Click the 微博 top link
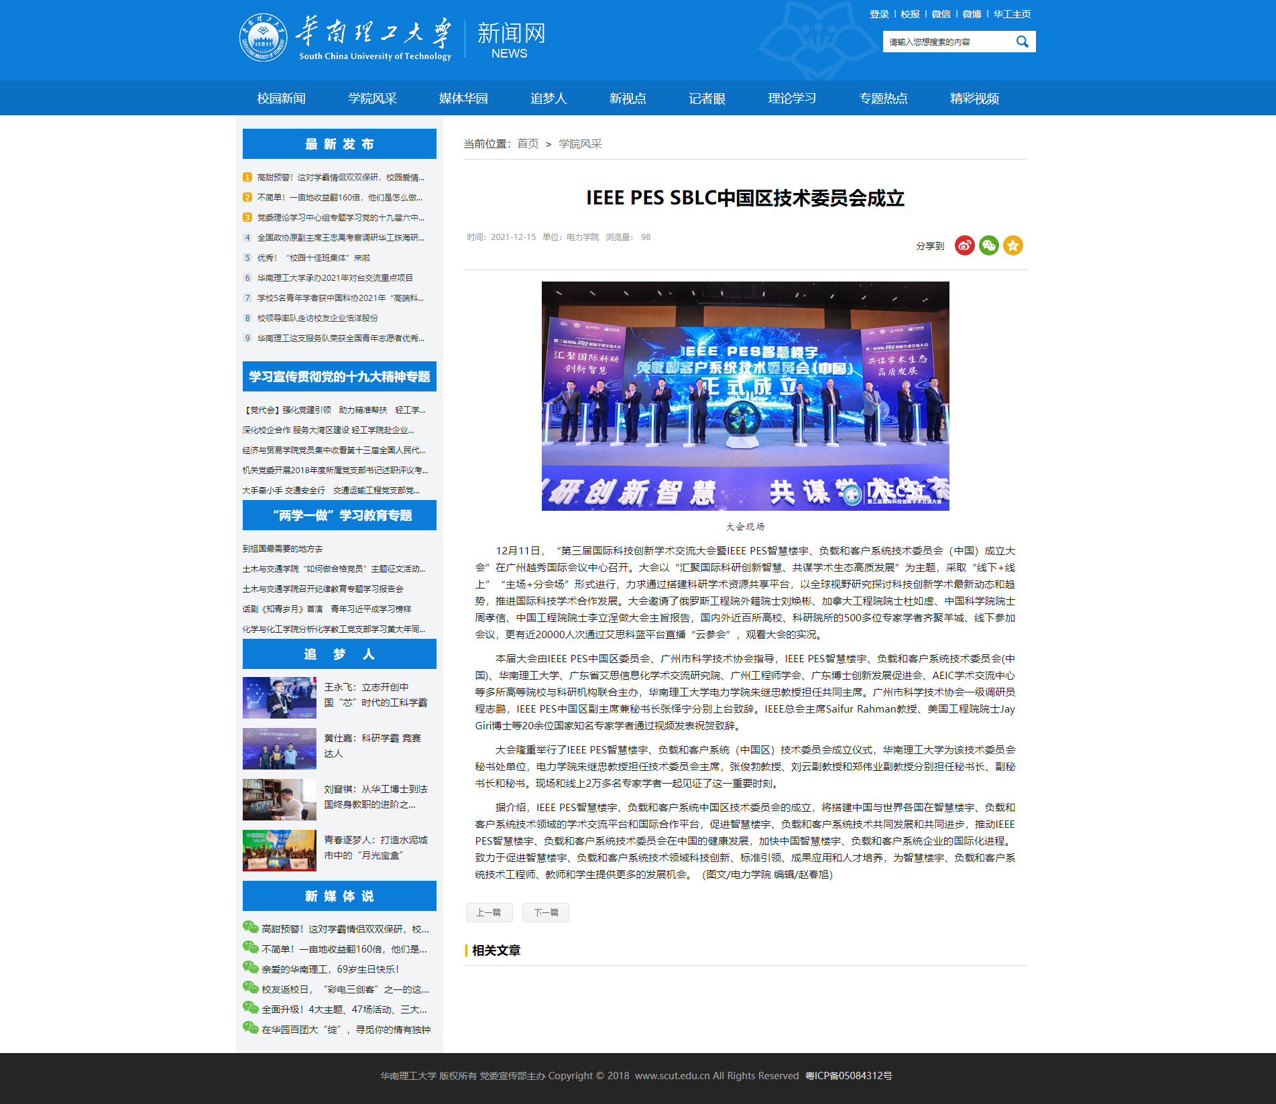1276x1104 pixels. (972, 14)
